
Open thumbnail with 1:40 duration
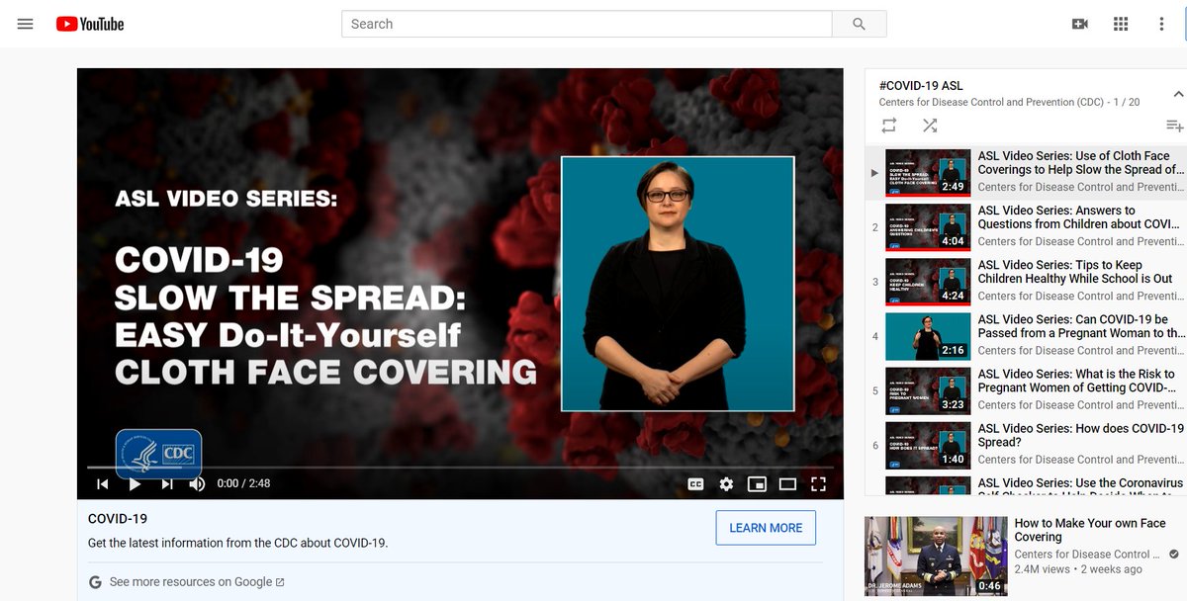[928, 445]
